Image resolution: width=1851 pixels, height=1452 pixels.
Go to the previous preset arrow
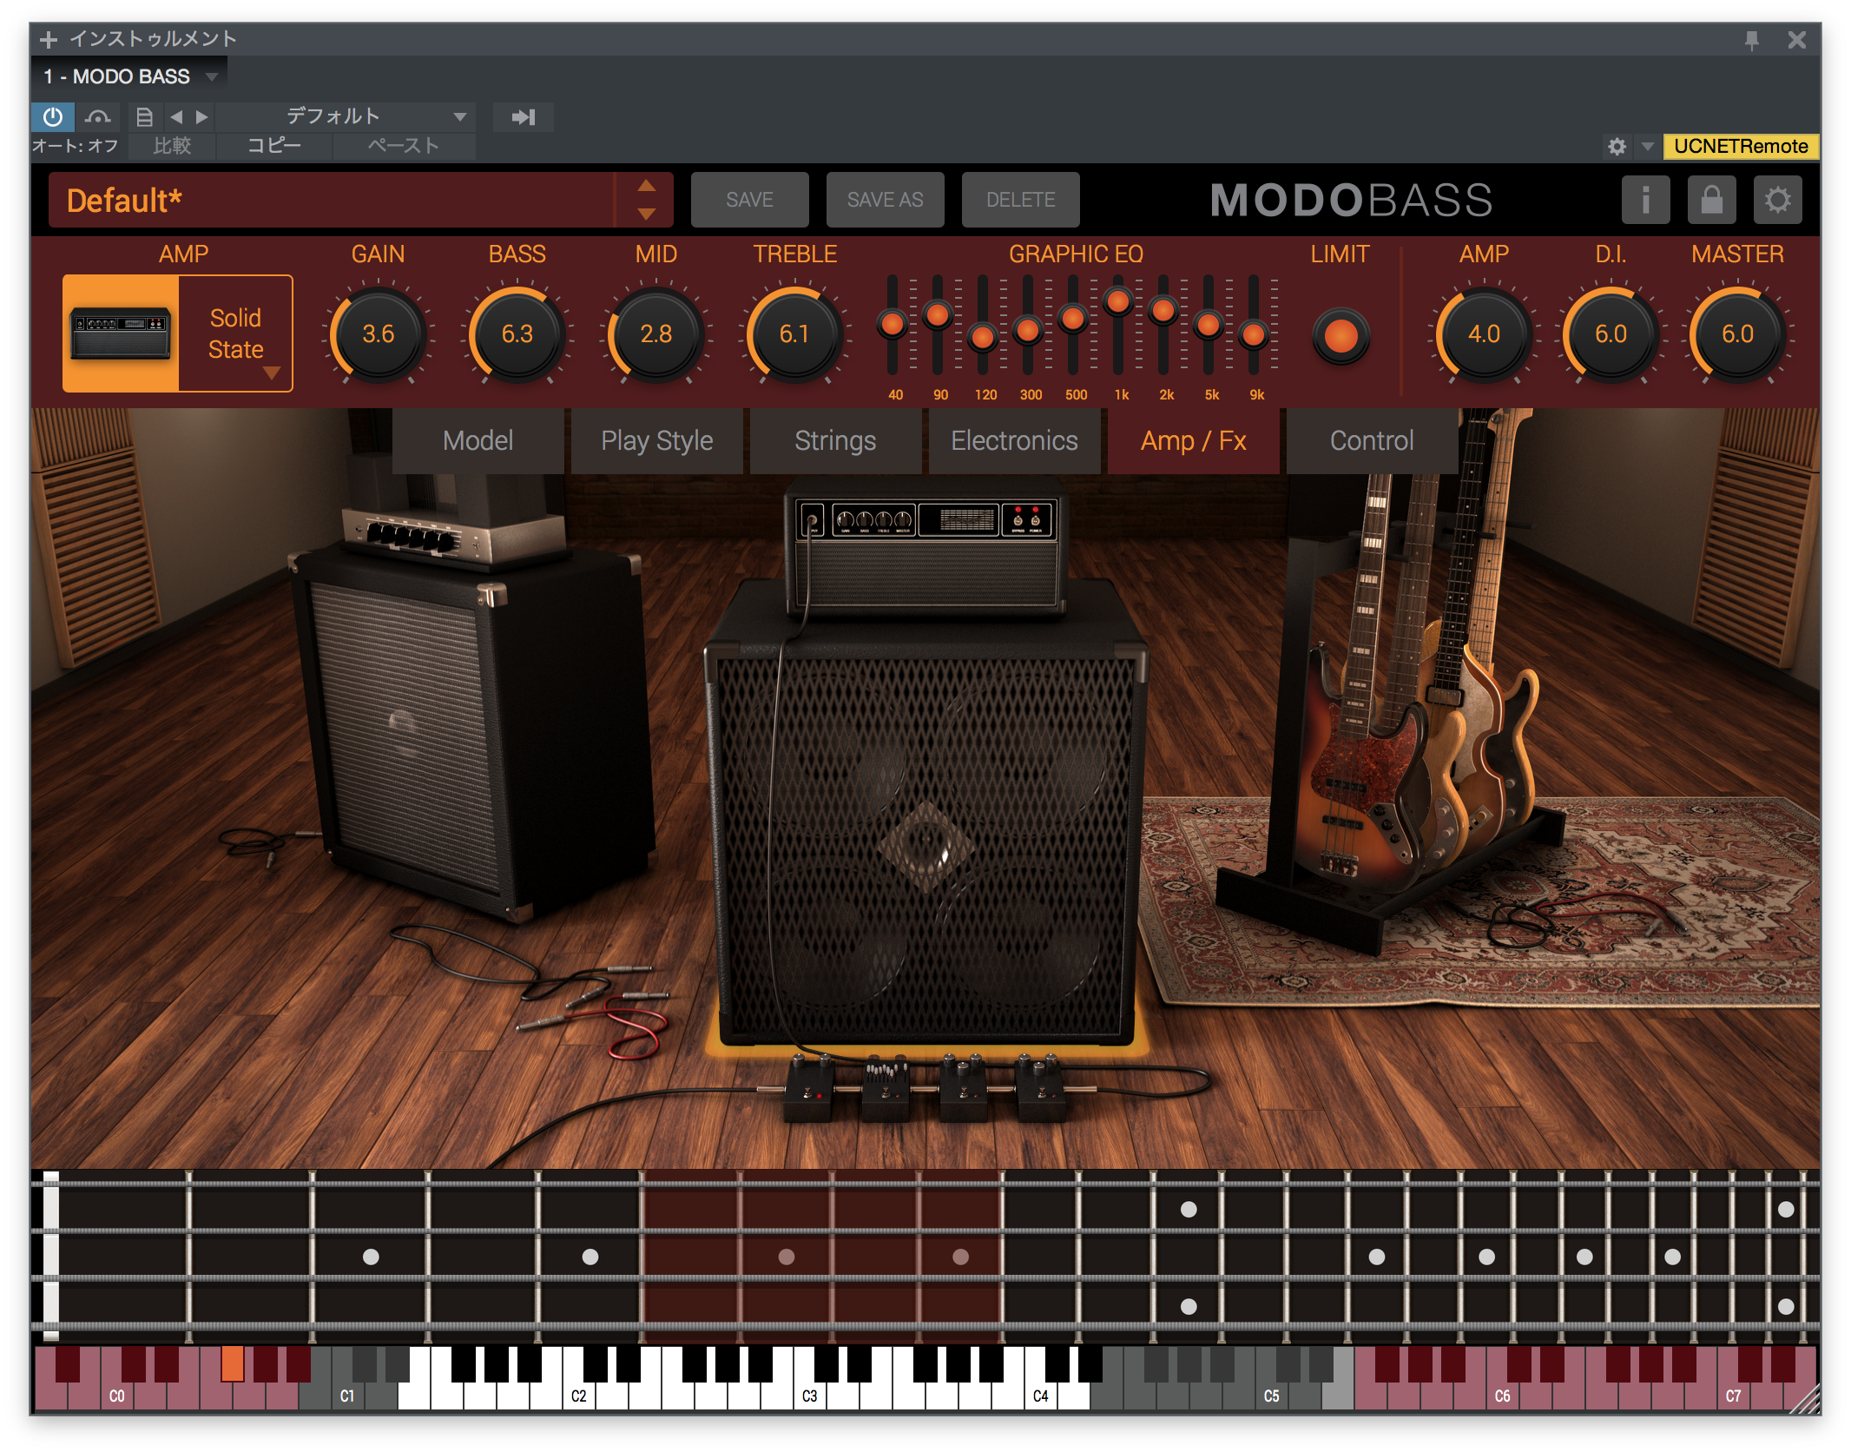[176, 116]
